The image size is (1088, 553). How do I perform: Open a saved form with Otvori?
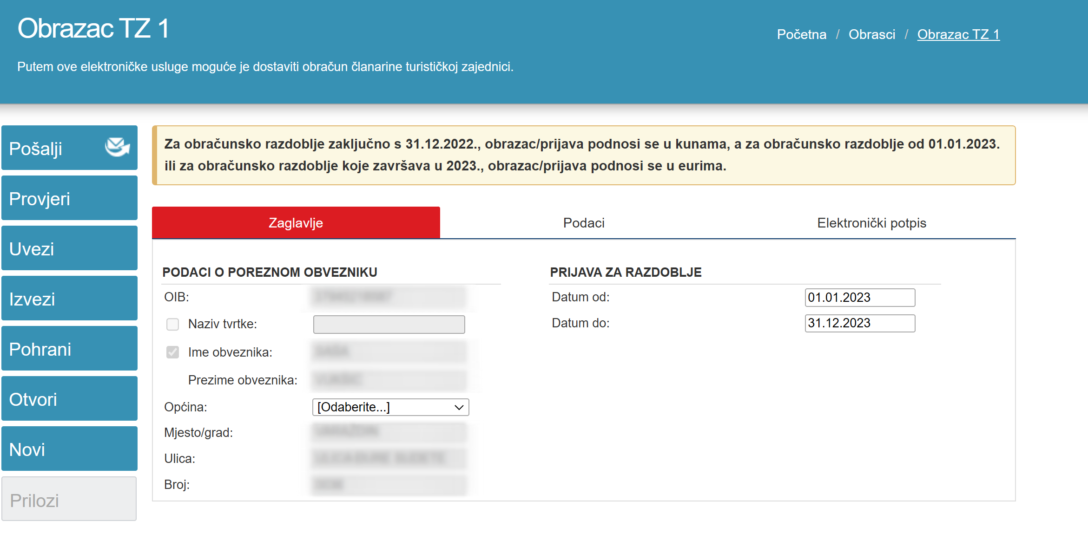tap(69, 399)
